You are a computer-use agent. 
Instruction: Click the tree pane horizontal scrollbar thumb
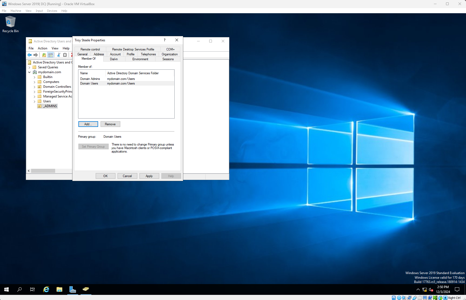(43, 171)
